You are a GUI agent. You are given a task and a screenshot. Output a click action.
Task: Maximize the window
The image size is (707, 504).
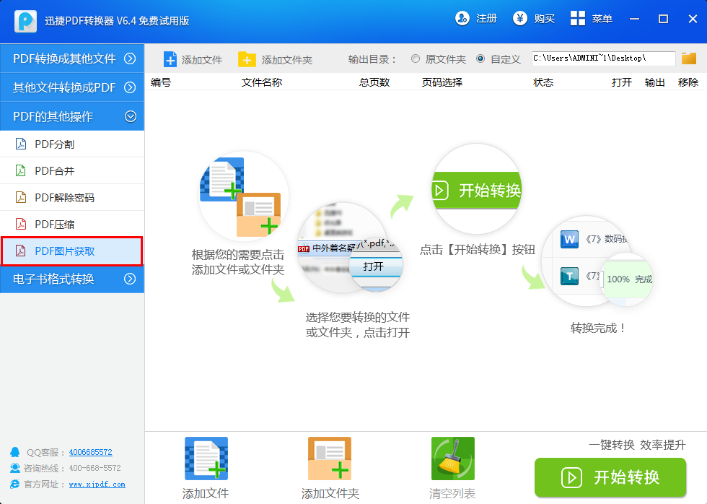(x=663, y=19)
